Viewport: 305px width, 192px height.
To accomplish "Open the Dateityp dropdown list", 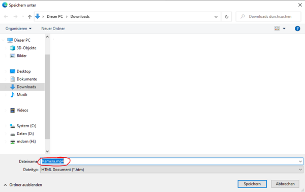I will coord(172,170).
